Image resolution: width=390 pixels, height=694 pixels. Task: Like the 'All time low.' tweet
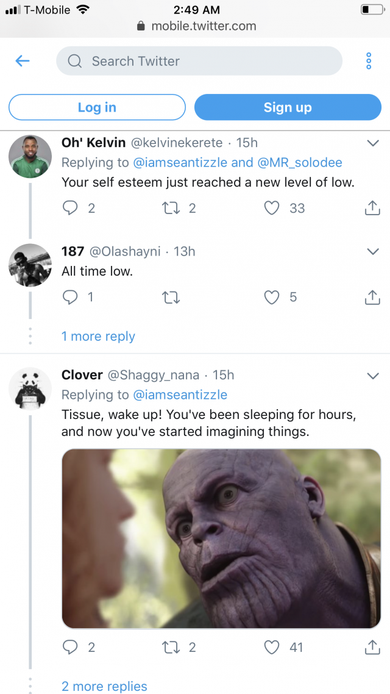(272, 297)
